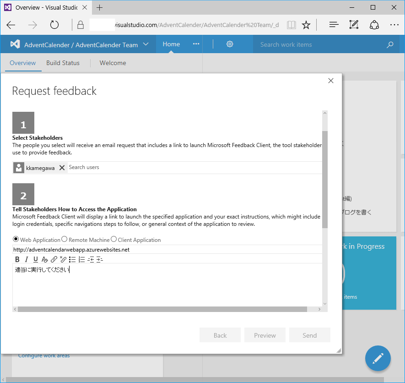Open the Overview dashboard tab
The image size is (405, 383).
[23, 63]
